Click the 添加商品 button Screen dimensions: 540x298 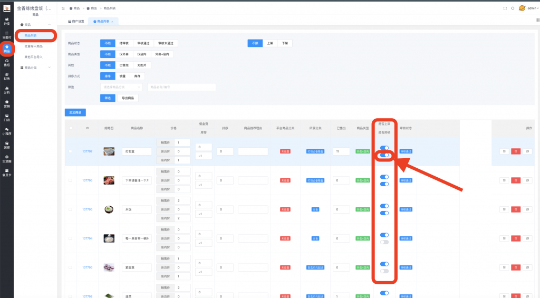[x=75, y=112]
